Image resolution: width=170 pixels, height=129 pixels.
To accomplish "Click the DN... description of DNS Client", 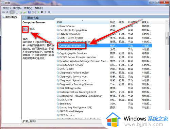I will click(113, 100).
